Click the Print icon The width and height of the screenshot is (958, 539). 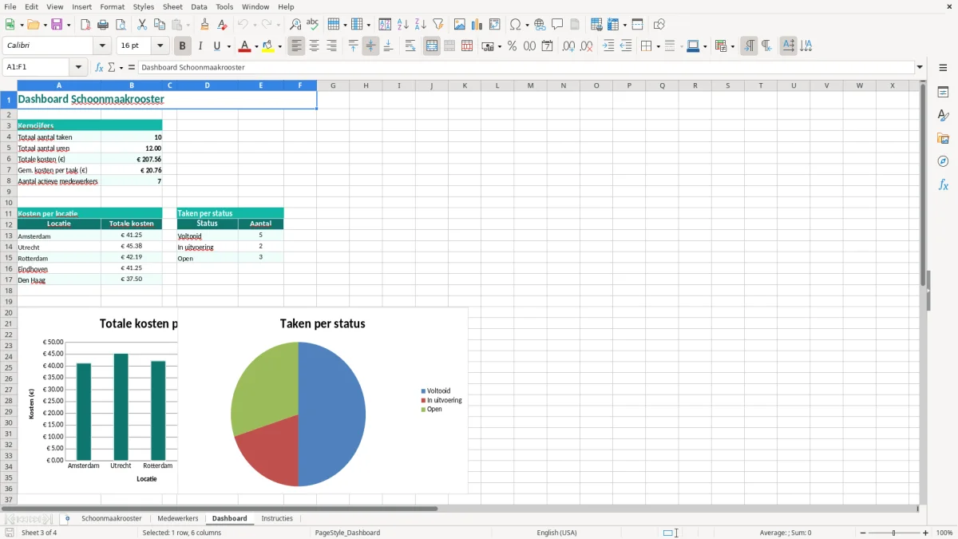(103, 25)
